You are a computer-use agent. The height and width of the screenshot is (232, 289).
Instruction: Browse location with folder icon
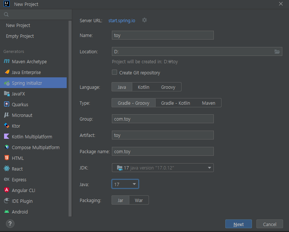tap(277, 51)
